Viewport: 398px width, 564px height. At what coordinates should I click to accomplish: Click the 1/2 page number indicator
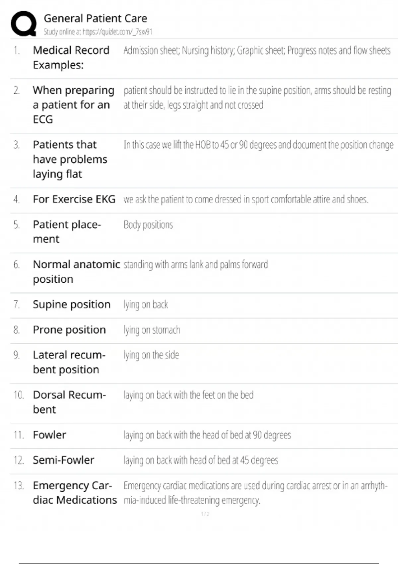[x=205, y=514]
